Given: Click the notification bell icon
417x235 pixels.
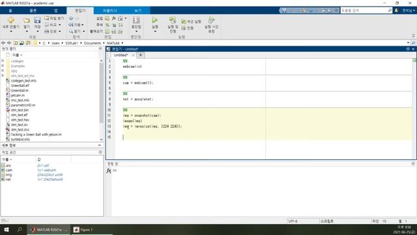Looking at the screenshot, I should point(397,10).
